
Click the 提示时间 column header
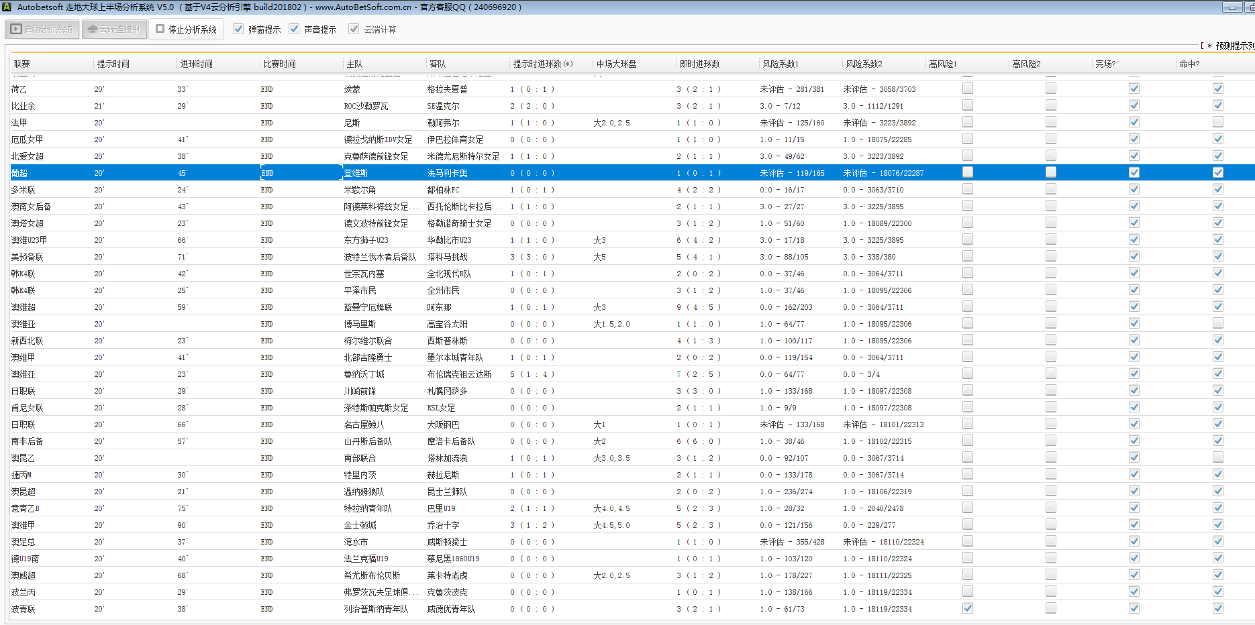point(113,64)
